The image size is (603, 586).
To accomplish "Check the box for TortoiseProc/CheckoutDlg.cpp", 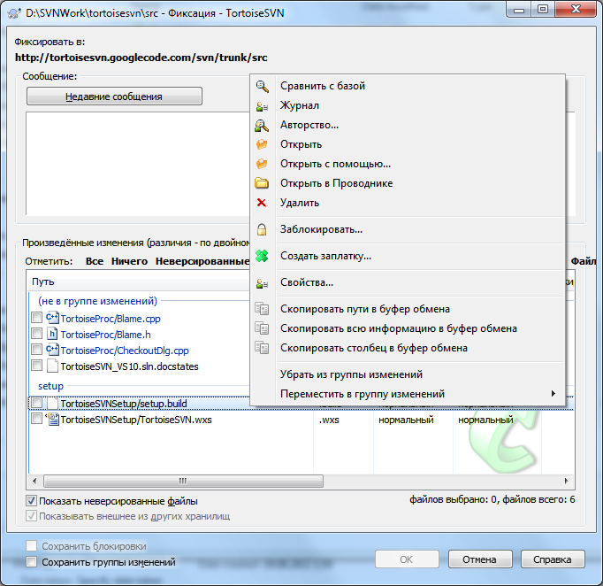I will tap(37, 350).
